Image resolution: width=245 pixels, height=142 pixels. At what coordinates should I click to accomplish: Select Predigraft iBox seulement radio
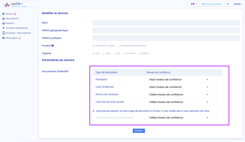point(118,46)
